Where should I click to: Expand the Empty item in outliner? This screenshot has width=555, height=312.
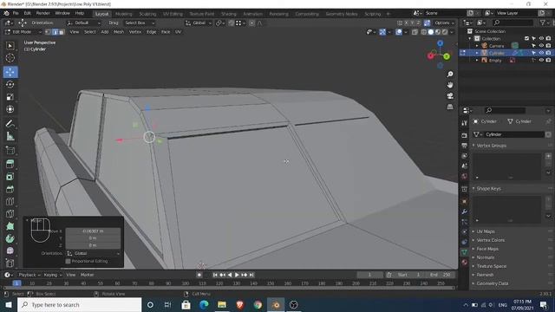(477, 60)
